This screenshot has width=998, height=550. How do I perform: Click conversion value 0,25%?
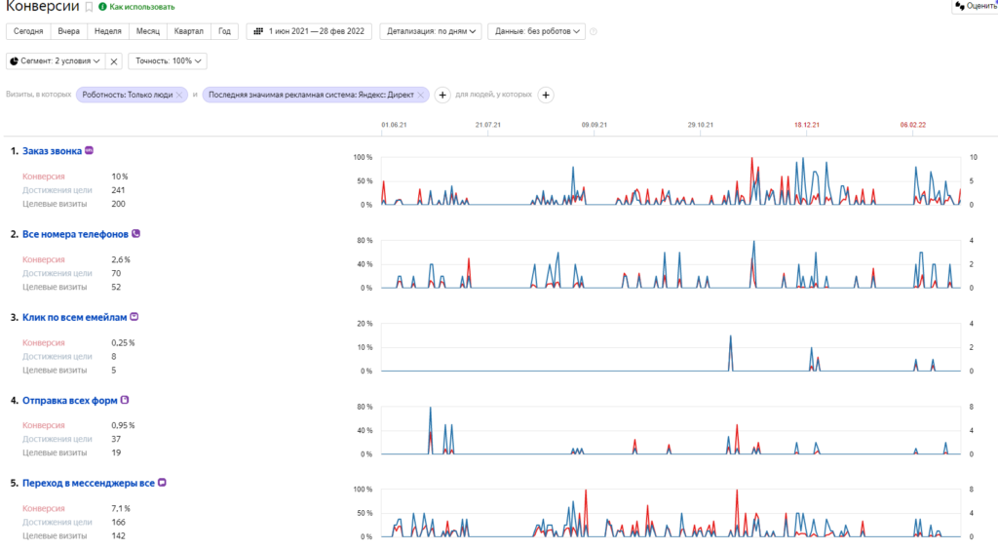(x=123, y=342)
